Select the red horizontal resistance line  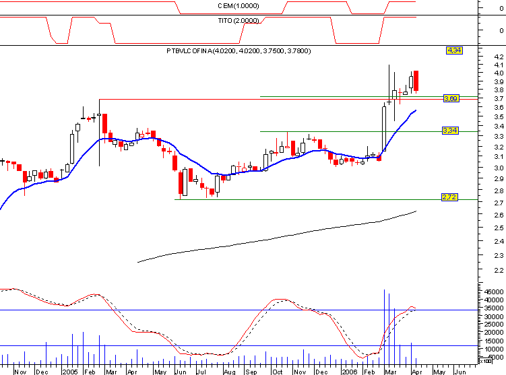tap(288, 100)
